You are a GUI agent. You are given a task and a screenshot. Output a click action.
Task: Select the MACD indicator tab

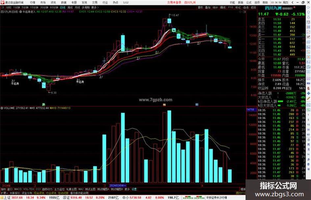pos(18,189)
